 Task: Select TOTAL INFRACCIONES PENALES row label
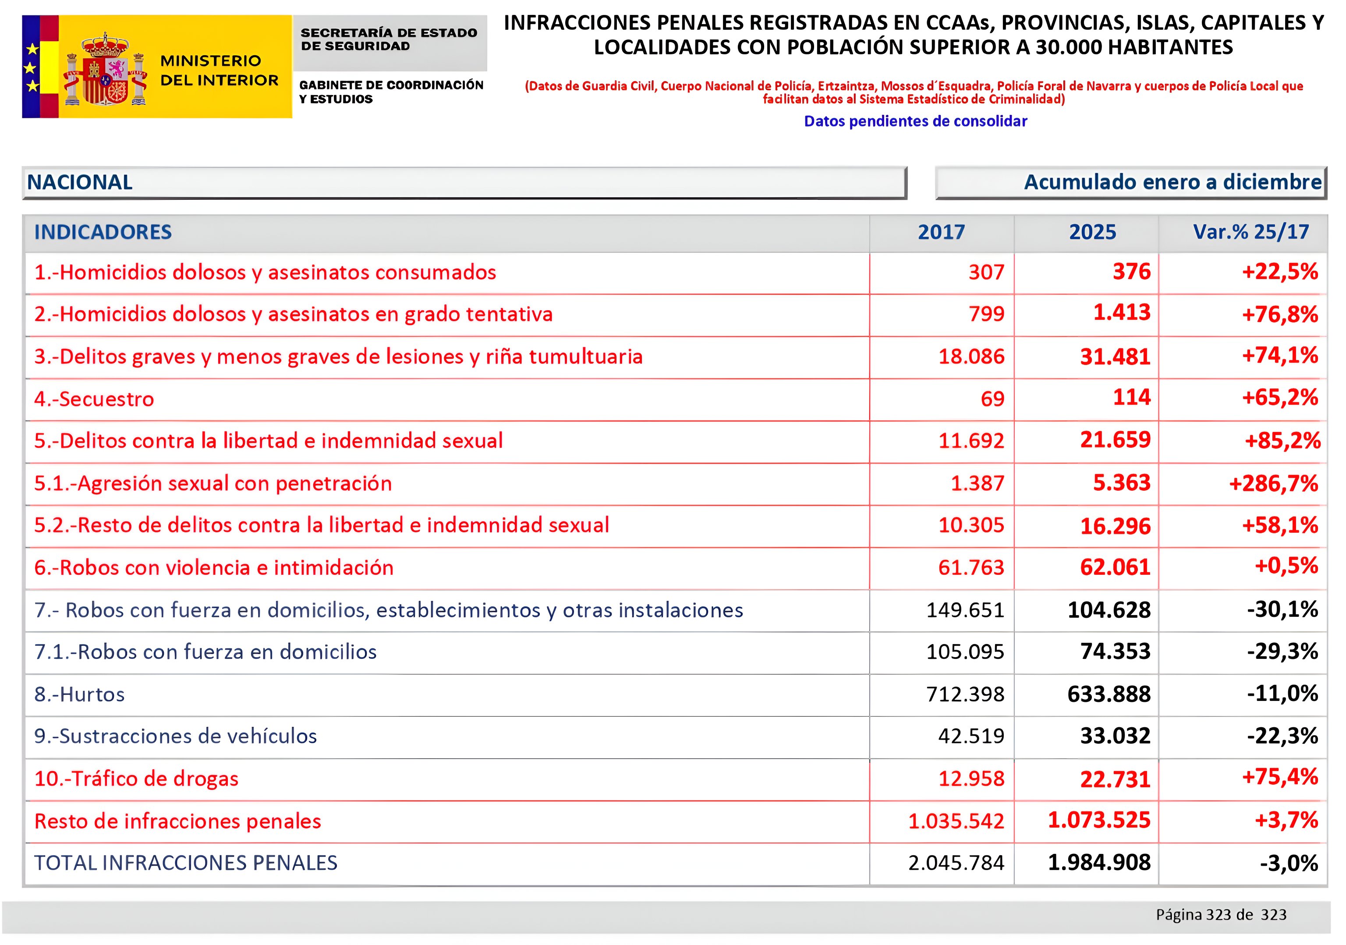[x=186, y=864]
